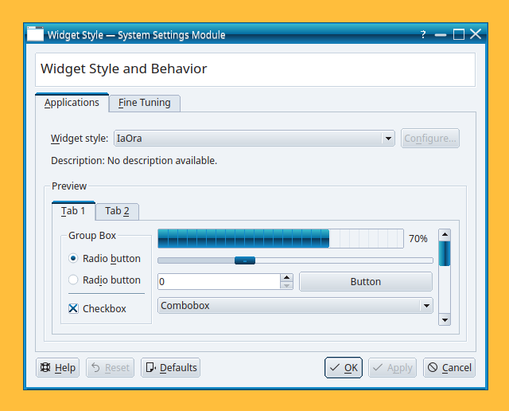Maximize the window using title bar icon
509x411 pixels.
pyautogui.click(x=459, y=34)
